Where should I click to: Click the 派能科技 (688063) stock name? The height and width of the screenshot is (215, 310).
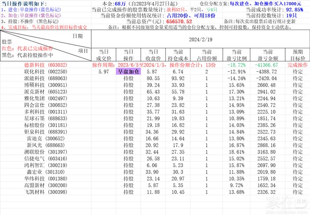click(46, 77)
